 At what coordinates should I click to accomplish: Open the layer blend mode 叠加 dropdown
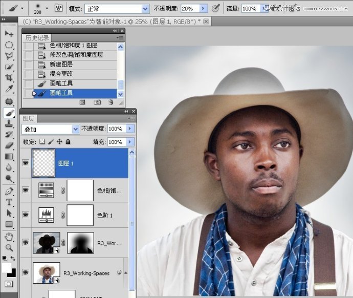tap(75, 130)
